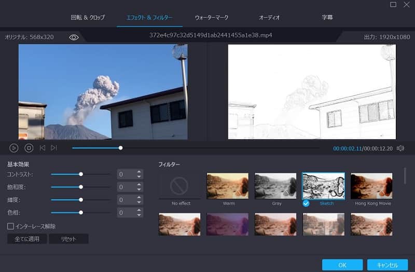Increase 輝度 value with up arrow

[x=139, y=197]
